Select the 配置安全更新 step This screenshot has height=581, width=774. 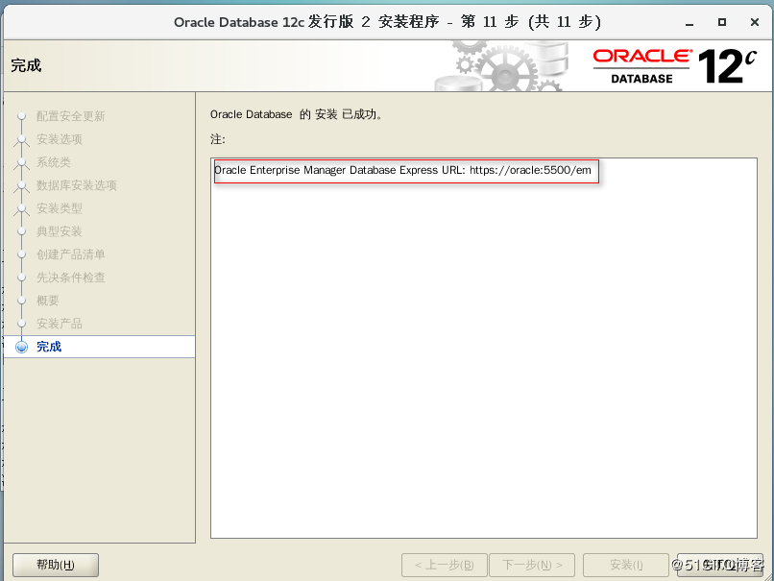click(71, 116)
